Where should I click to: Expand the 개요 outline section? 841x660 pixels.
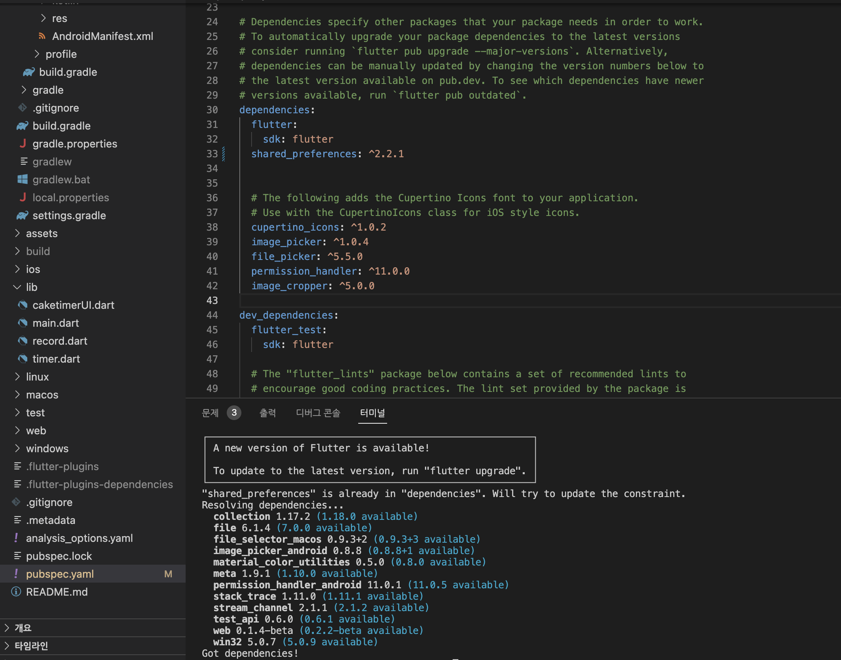pyautogui.click(x=7, y=628)
